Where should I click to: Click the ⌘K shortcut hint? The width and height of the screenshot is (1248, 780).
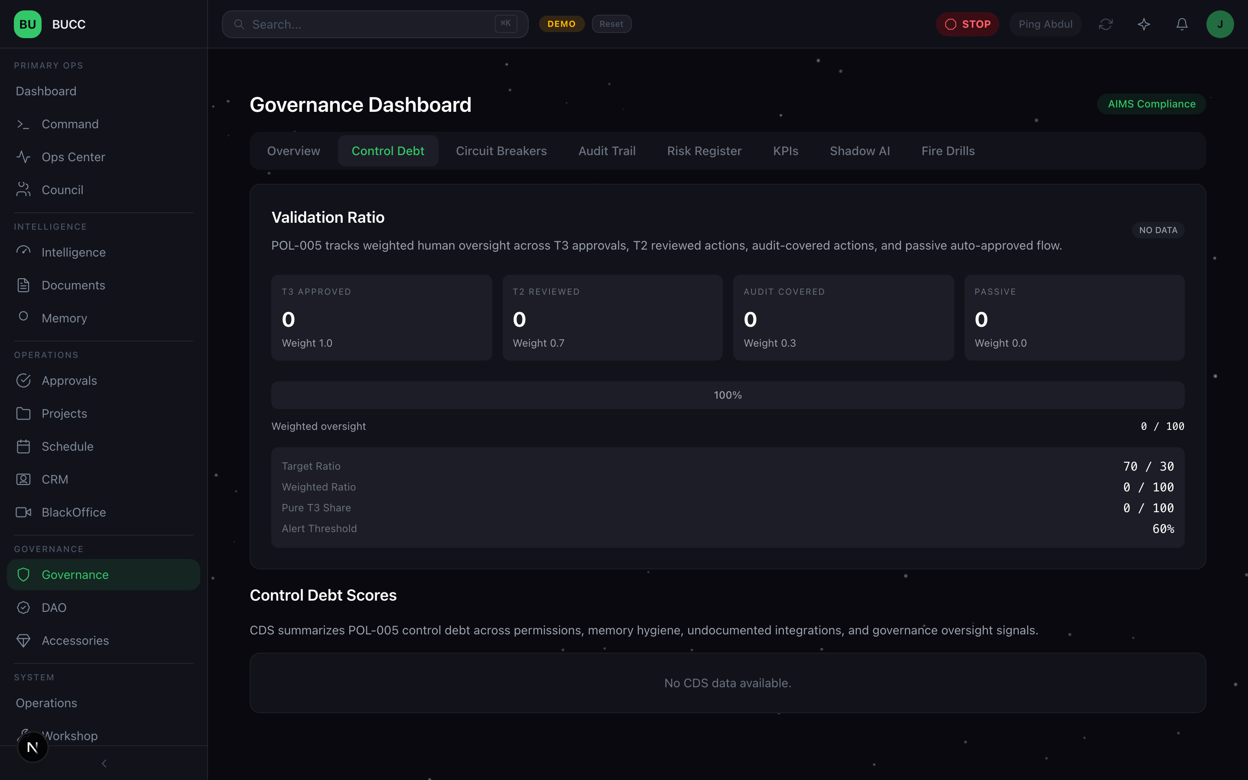pos(506,24)
